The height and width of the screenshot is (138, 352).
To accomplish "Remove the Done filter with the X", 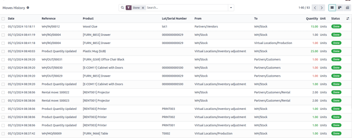I will (143, 8).
